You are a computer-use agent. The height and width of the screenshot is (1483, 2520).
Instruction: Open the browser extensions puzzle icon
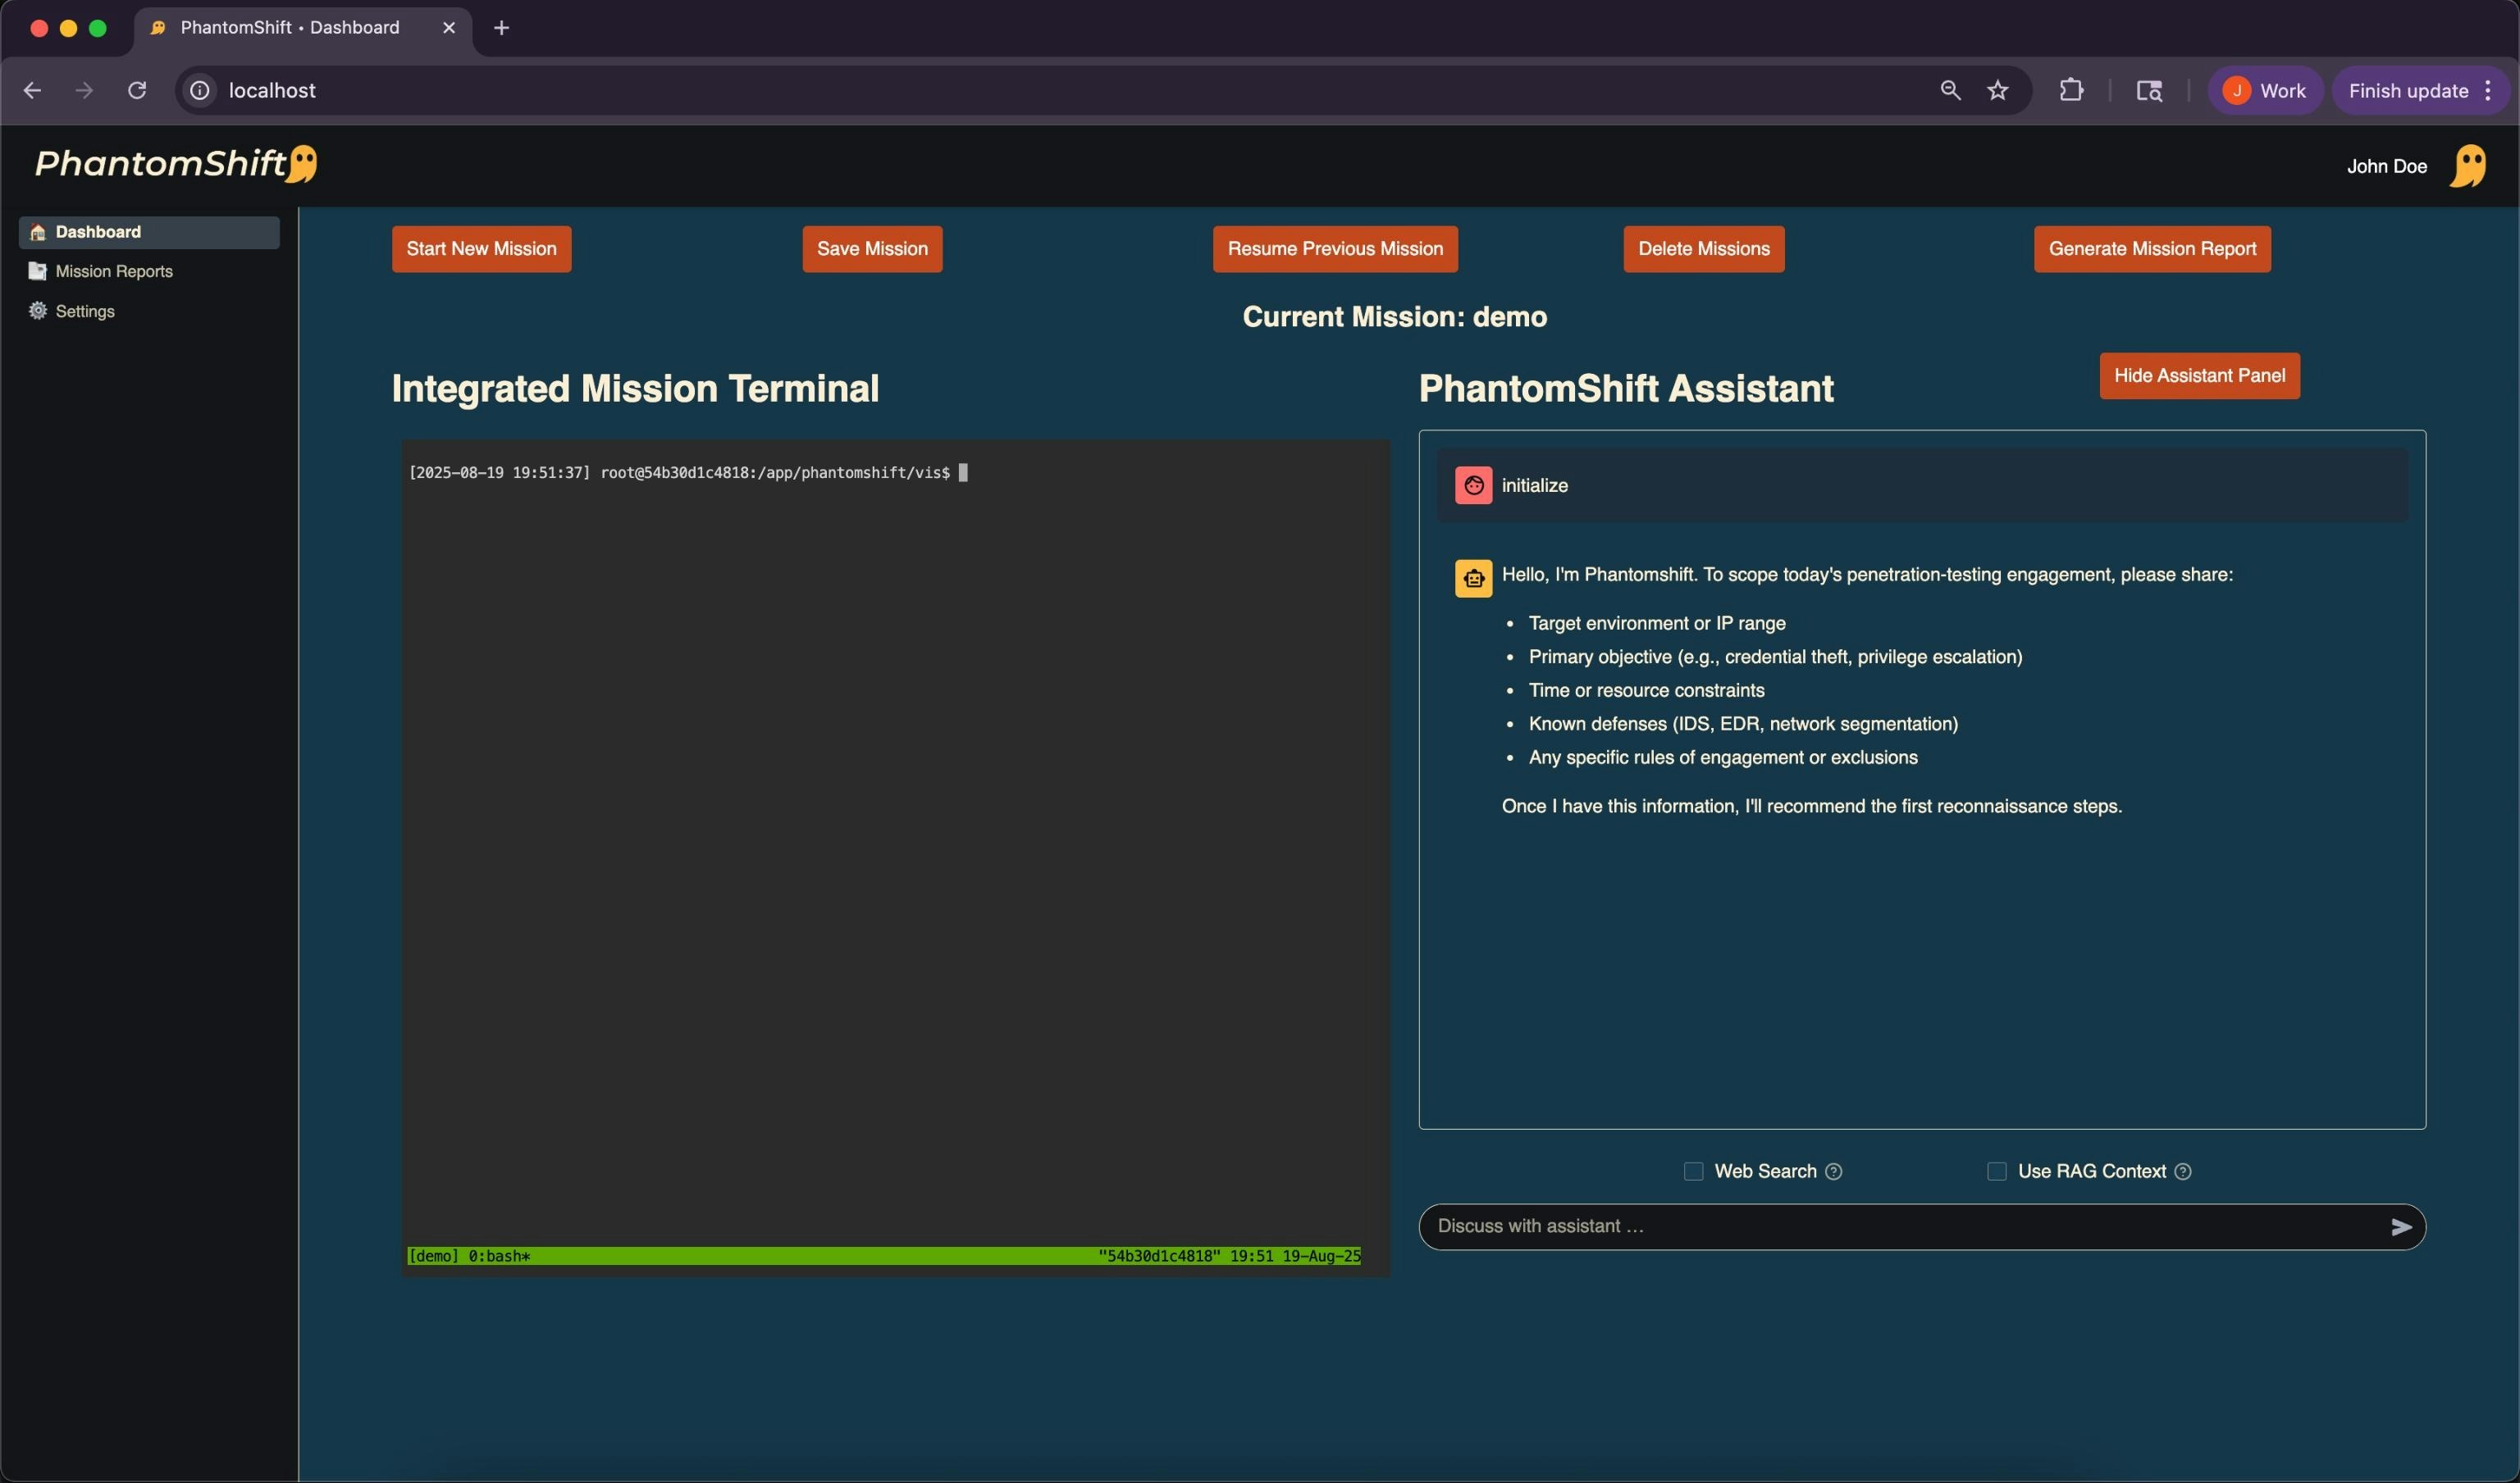pos(2071,91)
